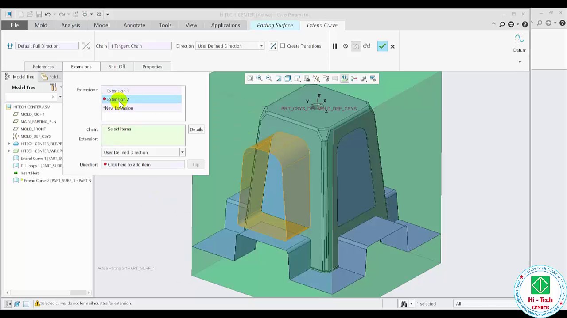
Task: Select the no-preview icon beside pause
Action: pos(346,46)
